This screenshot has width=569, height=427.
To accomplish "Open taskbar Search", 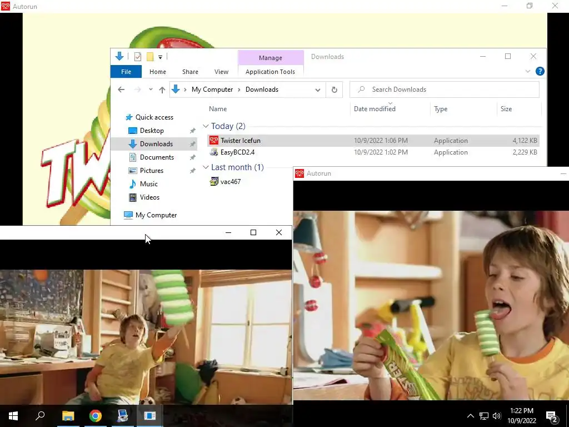I will point(40,416).
